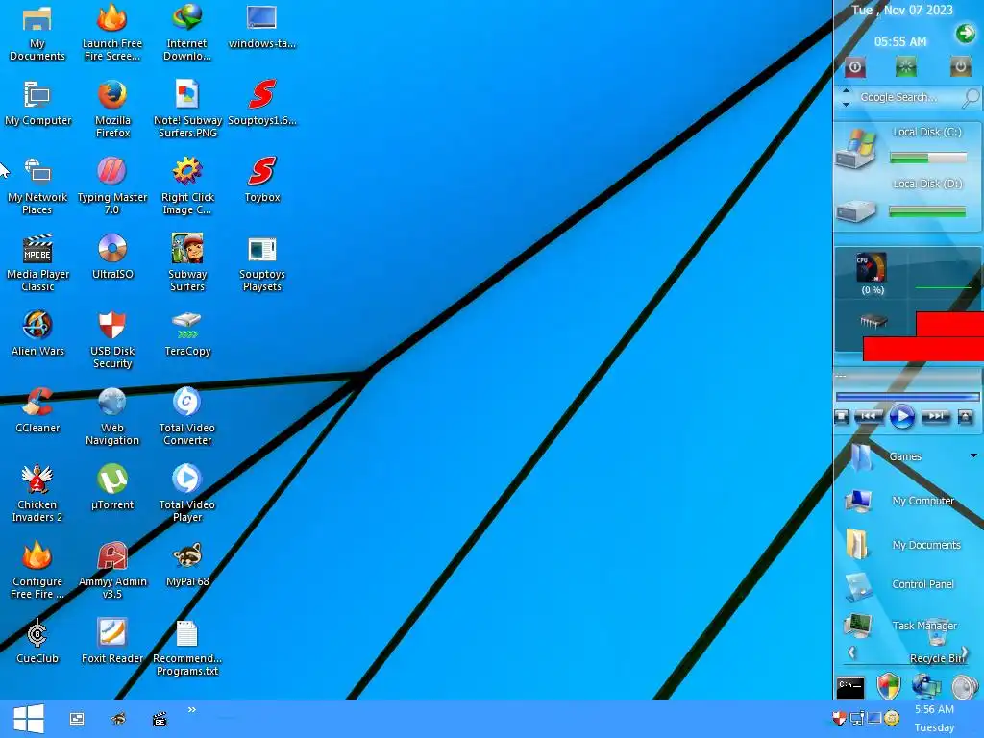Open My Documents in sidebar shortcuts

coord(903,545)
